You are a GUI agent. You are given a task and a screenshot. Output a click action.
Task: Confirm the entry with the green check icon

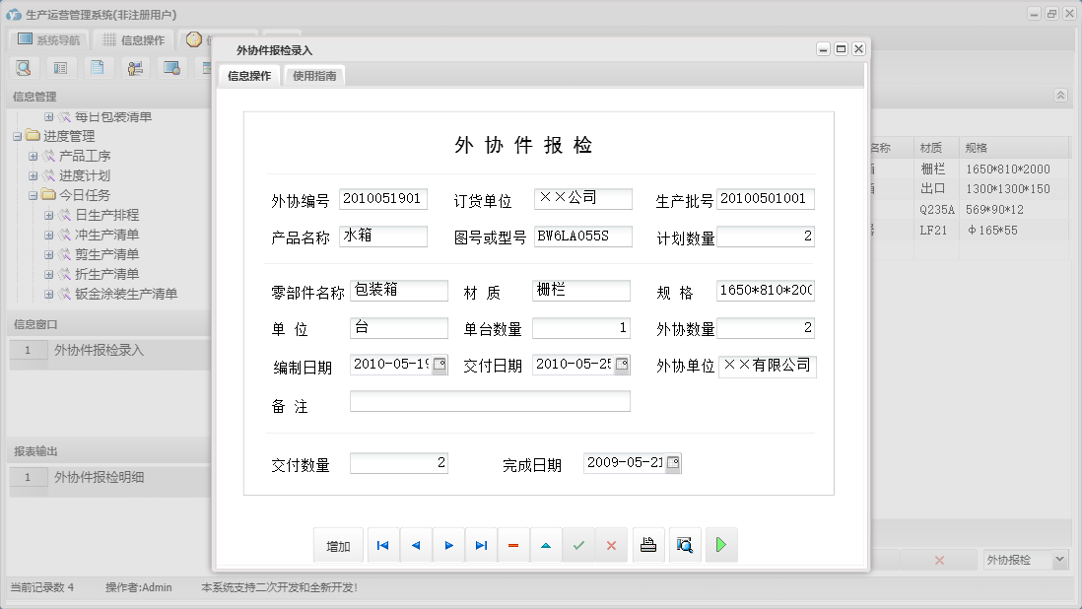click(579, 544)
